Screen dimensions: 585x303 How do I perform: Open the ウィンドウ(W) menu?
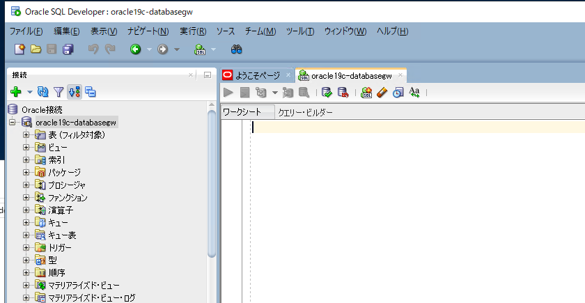[x=345, y=31]
